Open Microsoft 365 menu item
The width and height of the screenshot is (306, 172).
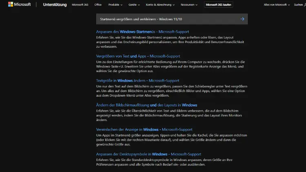click(x=80, y=4)
